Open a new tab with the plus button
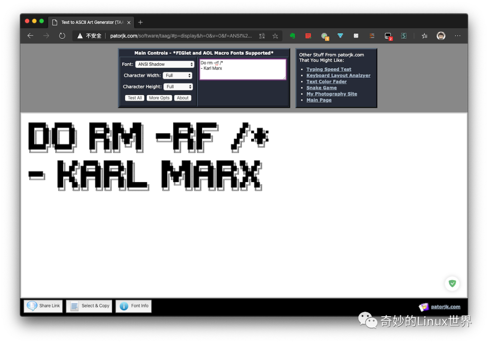 tap(141, 22)
